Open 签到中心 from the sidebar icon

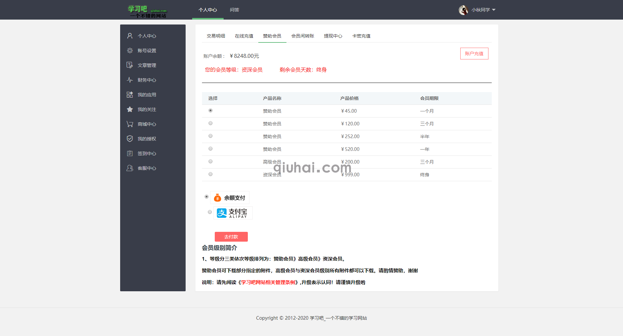[130, 153]
